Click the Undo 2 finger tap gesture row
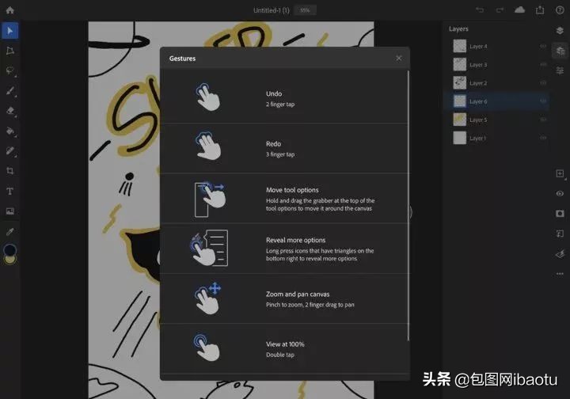This screenshot has width=570, height=399. pos(284,98)
